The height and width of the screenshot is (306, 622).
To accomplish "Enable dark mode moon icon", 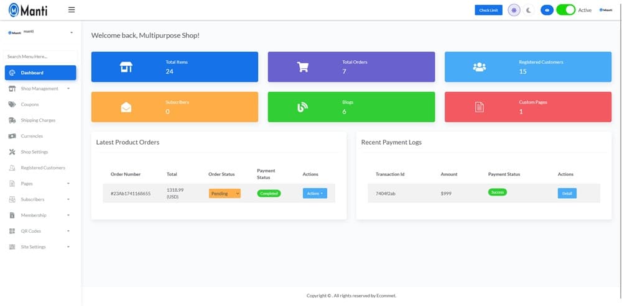I will point(529,10).
